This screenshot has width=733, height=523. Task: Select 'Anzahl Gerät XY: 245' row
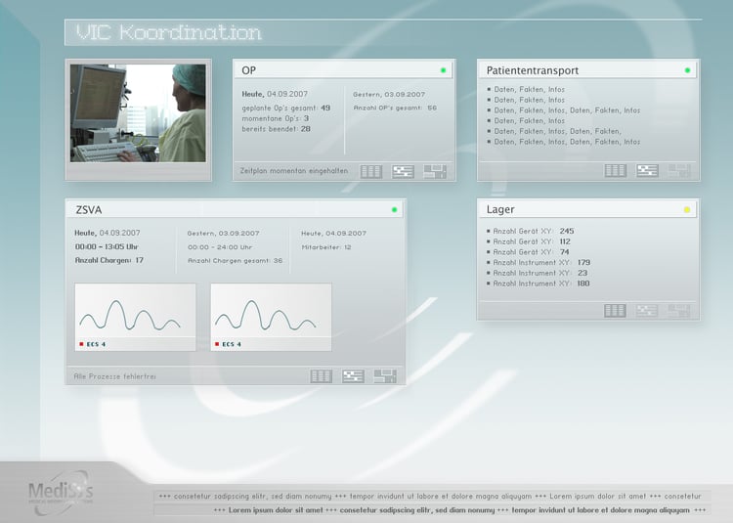(x=531, y=231)
